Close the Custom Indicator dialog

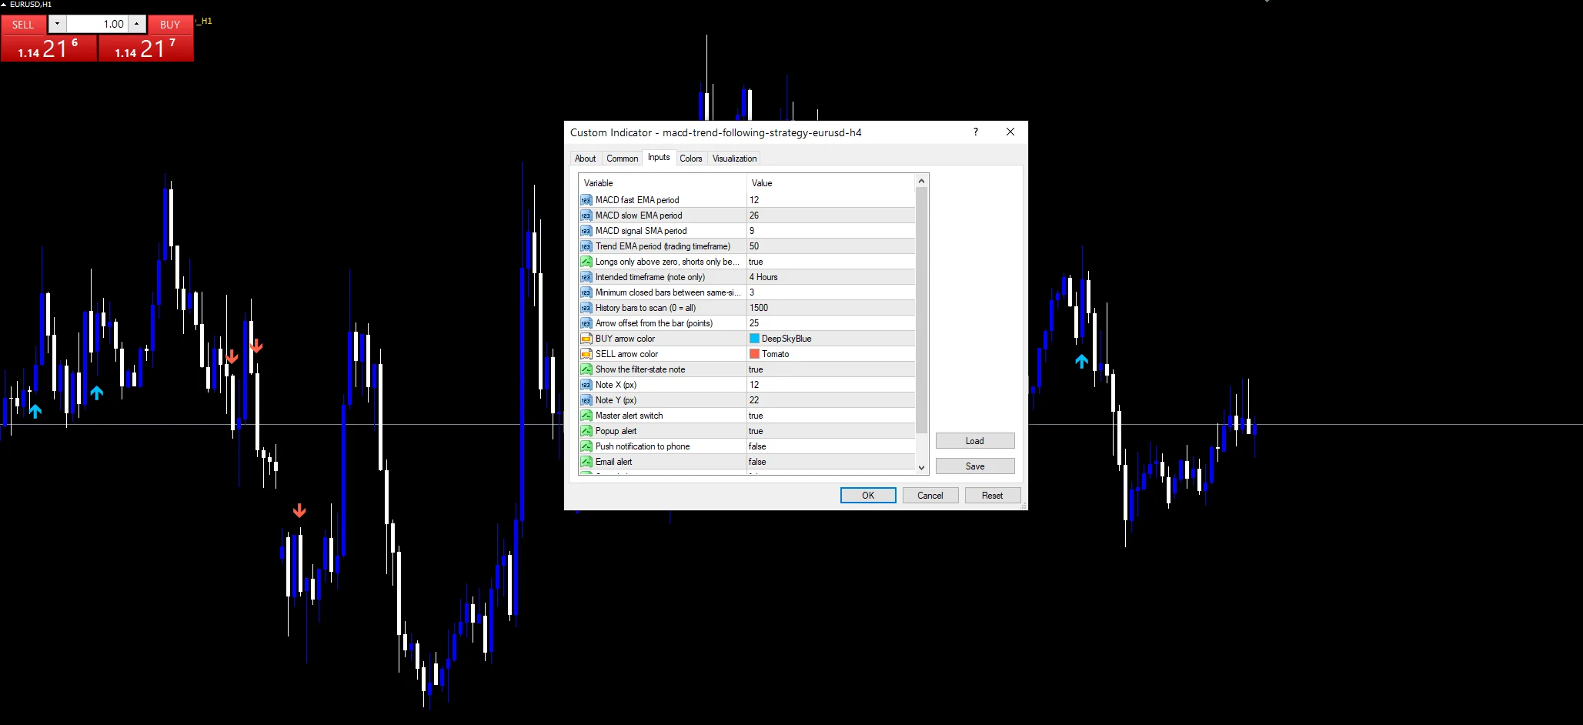[1010, 132]
